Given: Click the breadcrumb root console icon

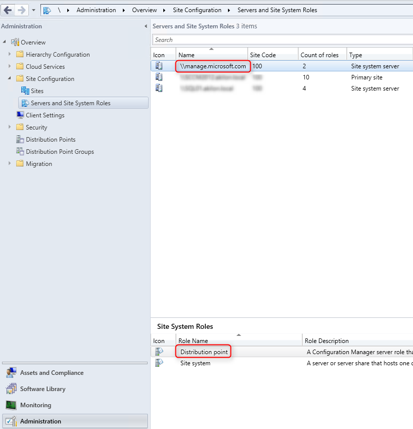Looking at the screenshot, I should [47, 11].
